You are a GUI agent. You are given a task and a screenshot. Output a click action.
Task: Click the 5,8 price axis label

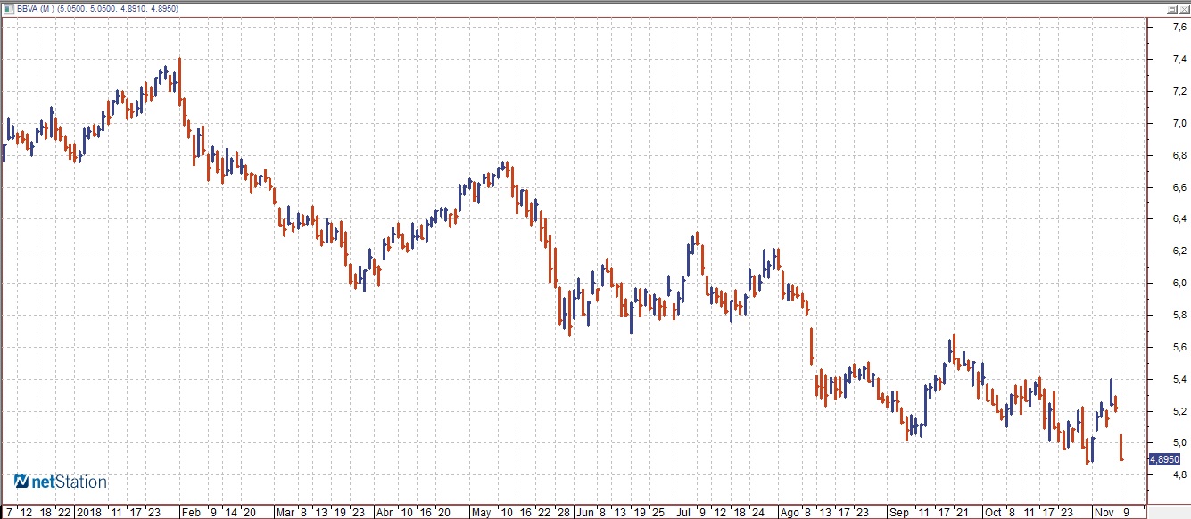pyautogui.click(x=1179, y=316)
